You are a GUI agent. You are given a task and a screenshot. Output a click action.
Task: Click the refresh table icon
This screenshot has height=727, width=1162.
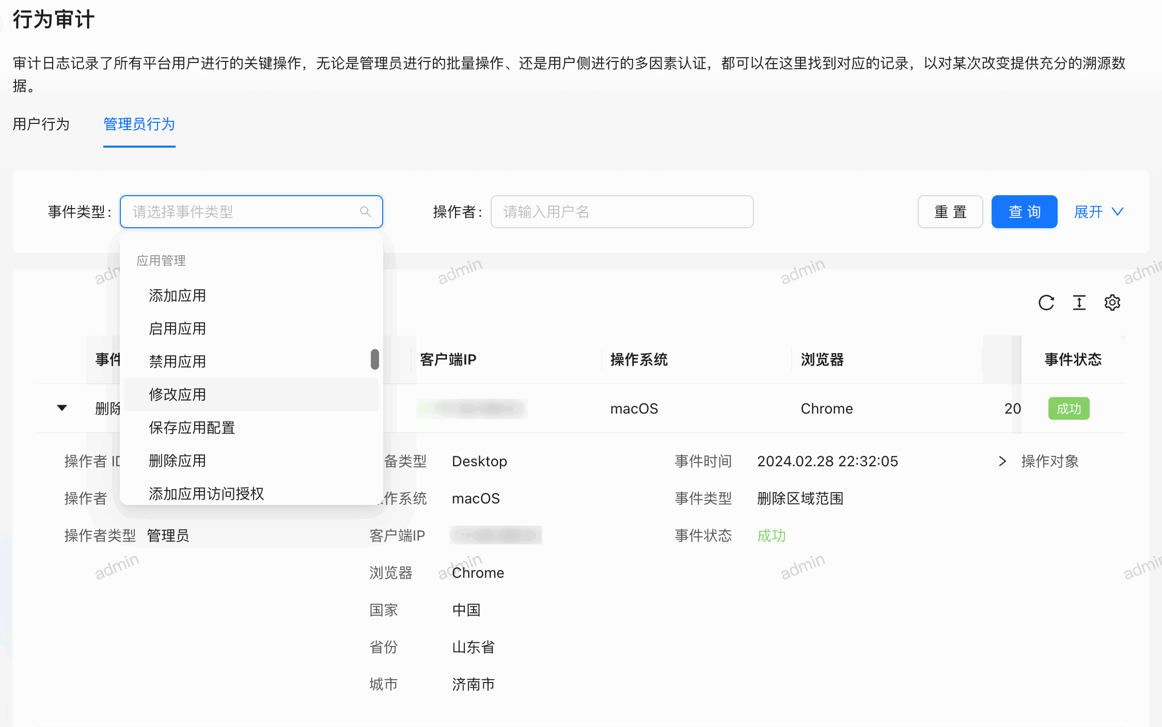pos(1046,303)
